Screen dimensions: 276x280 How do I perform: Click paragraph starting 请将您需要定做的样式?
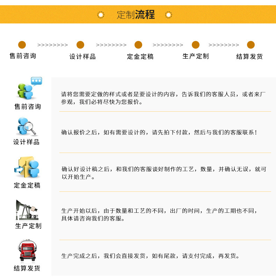[163, 98]
